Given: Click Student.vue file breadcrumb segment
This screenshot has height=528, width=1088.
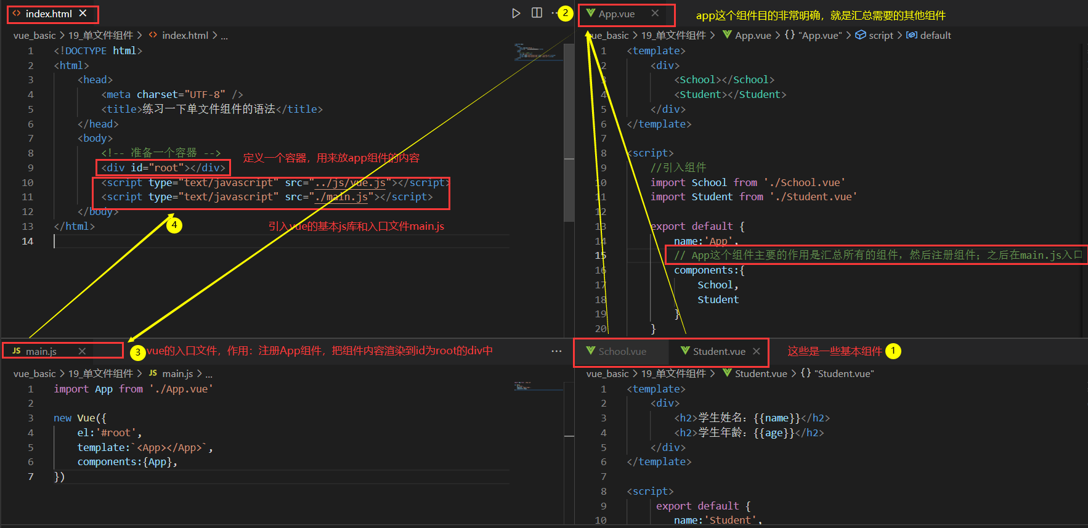Looking at the screenshot, I should tap(761, 373).
